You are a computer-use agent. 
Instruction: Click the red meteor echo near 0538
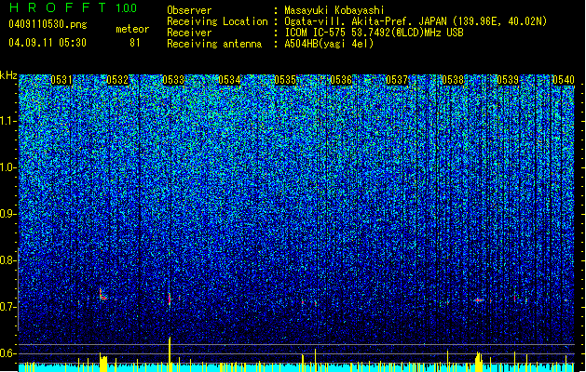(x=478, y=299)
